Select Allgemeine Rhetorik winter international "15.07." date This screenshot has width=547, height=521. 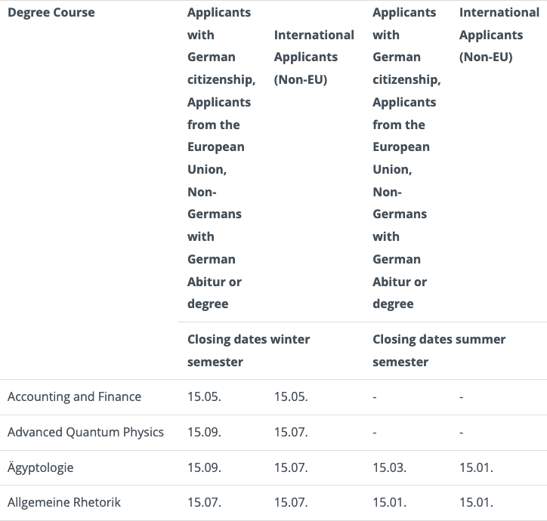click(x=291, y=503)
